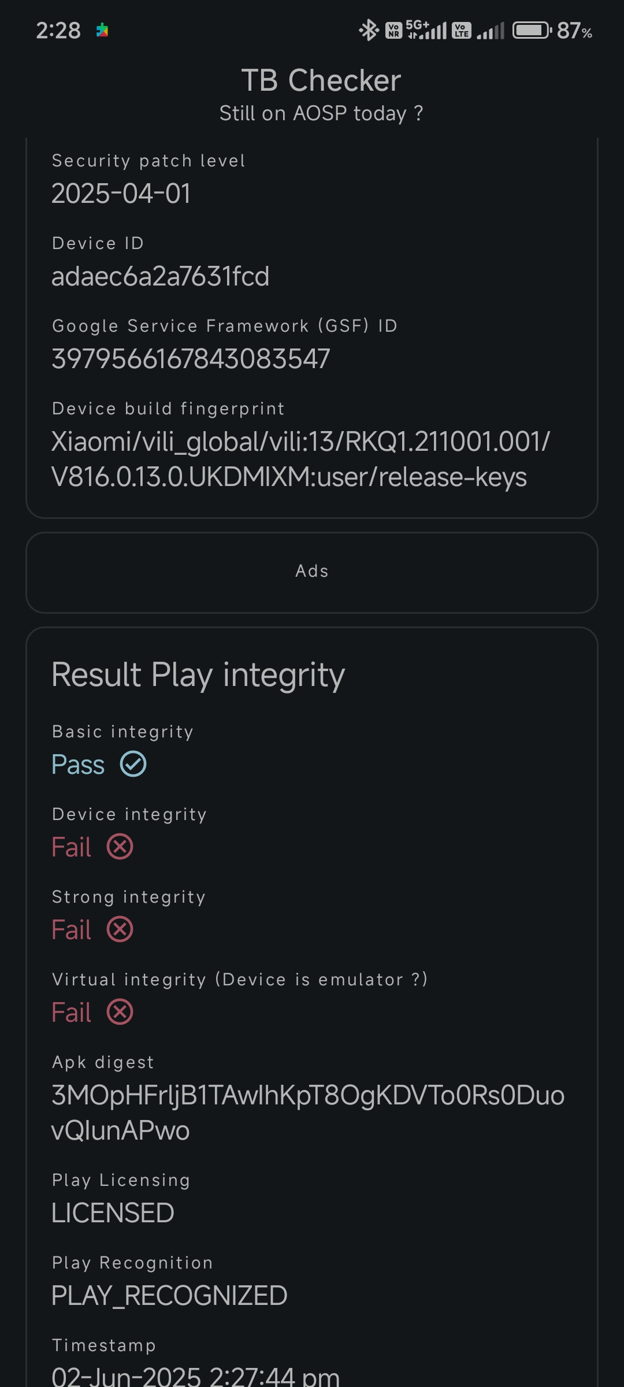Tap the battery indicator icon
624x1387 pixels.
point(533,30)
